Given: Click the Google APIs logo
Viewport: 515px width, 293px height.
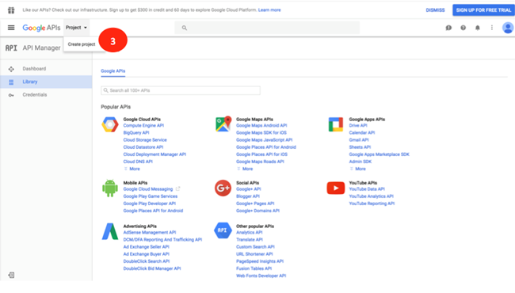Looking at the screenshot, I should (41, 28).
